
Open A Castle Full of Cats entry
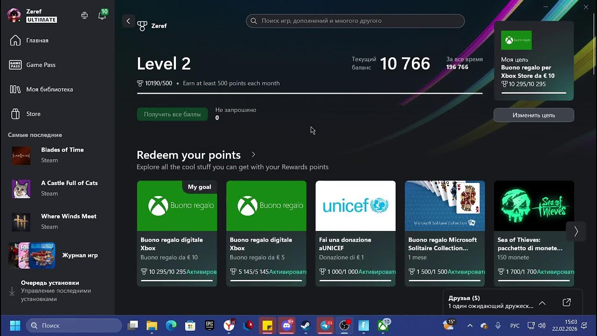click(x=57, y=188)
